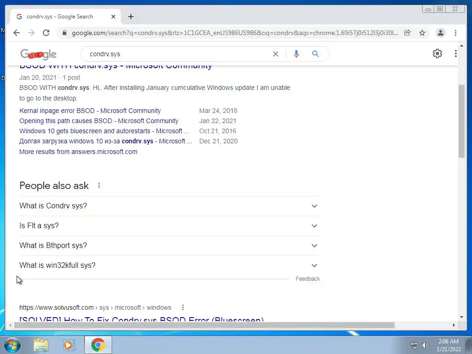Click the scroll up arrow
This screenshot has height=354, width=472.
pos(461,46)
